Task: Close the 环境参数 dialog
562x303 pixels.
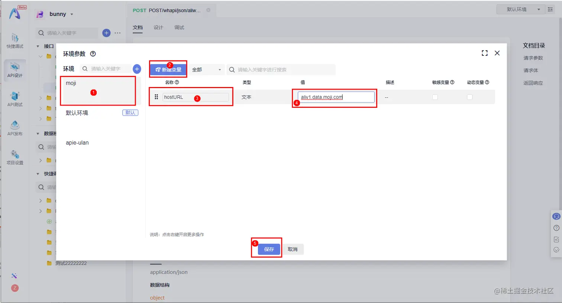Action: point(497,53)
